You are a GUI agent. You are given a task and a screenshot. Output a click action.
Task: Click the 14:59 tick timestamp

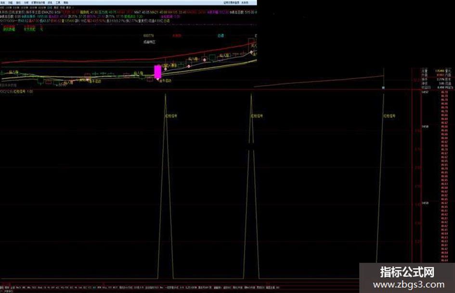425,203
